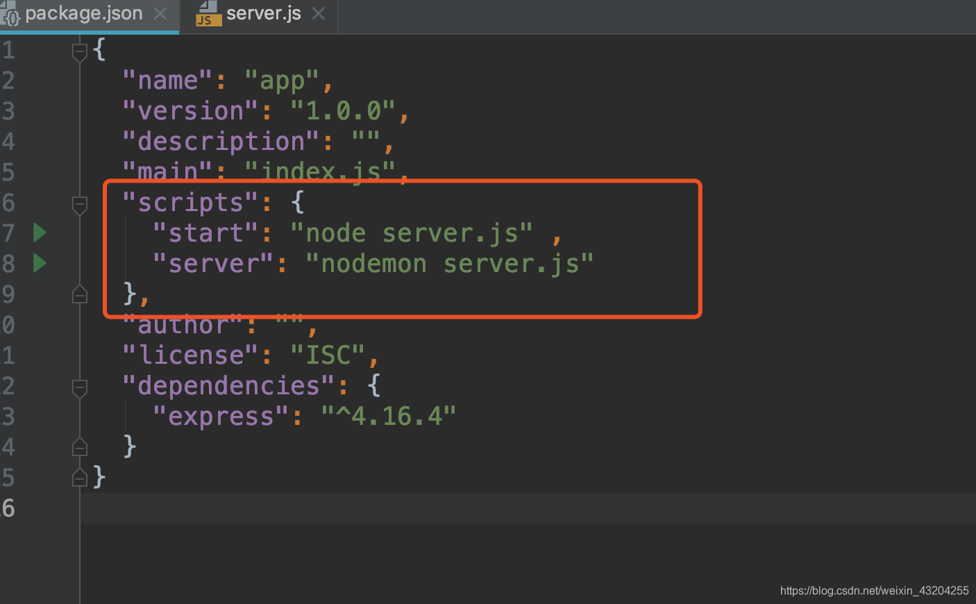The height and width of the screenshot is (604, 976).
Task: Close the server.js tab
Action: [x=319, y=14]
